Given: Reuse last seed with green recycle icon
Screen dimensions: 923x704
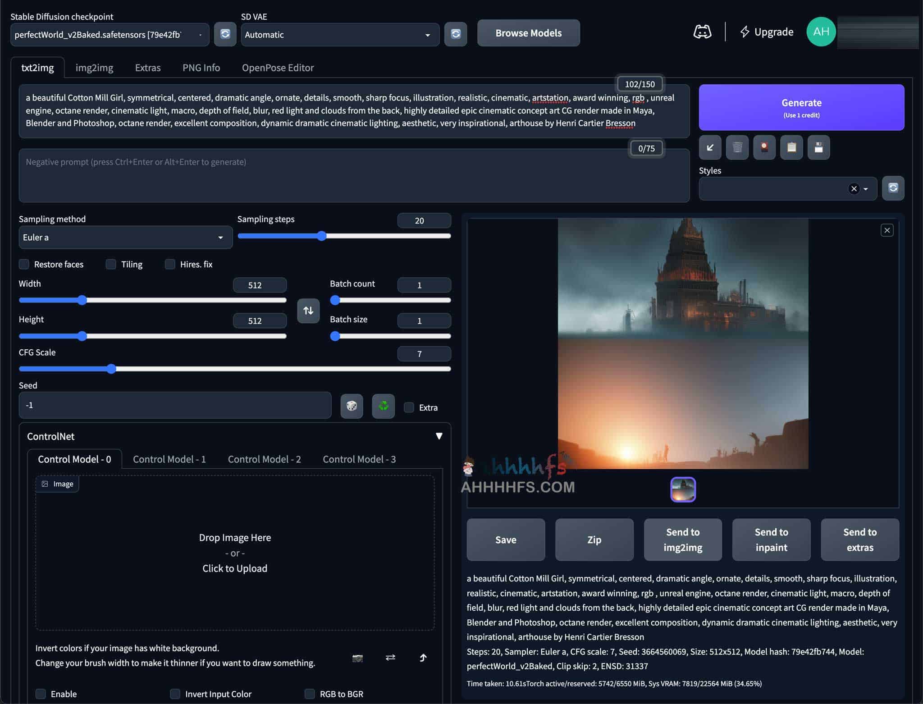Looking at the screenshot, I should [383, 406].
